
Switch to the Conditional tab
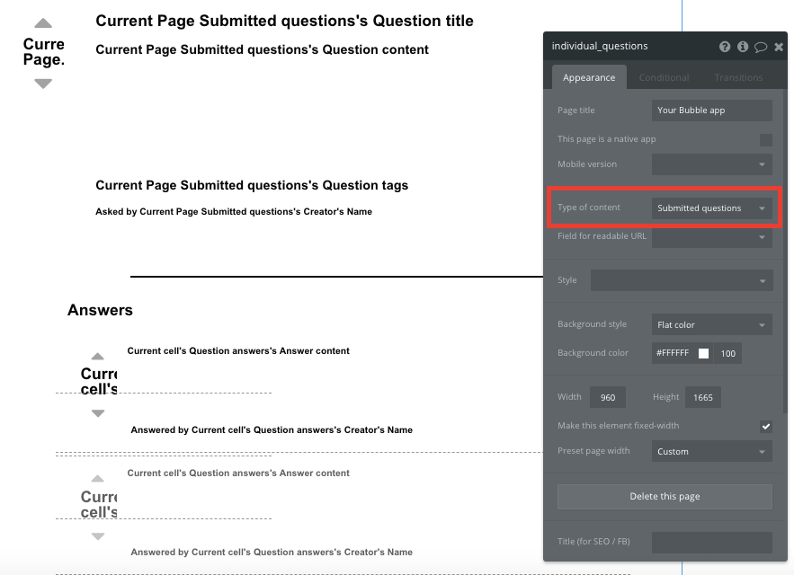(x=664, y=77)
